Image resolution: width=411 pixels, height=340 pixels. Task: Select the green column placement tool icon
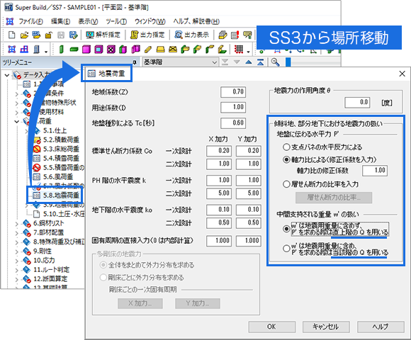point(62,50)
